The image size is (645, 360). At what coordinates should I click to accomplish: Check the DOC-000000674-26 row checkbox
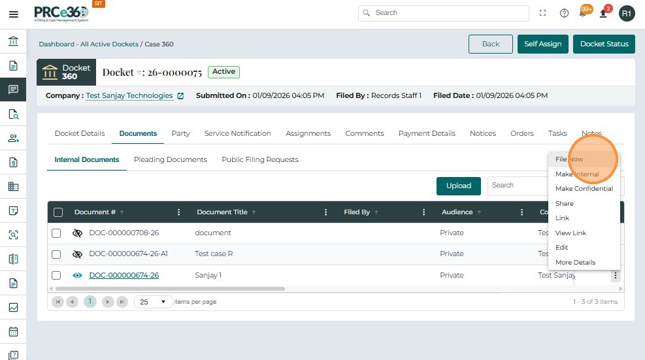pos(56,275)
